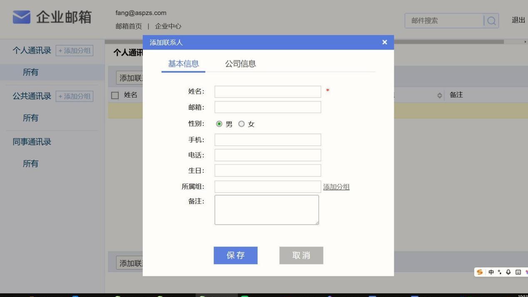Select the 男 gender radio button
Image resolution: width=528 pixels, height=297 pixels.
click(x=219, y=124)
